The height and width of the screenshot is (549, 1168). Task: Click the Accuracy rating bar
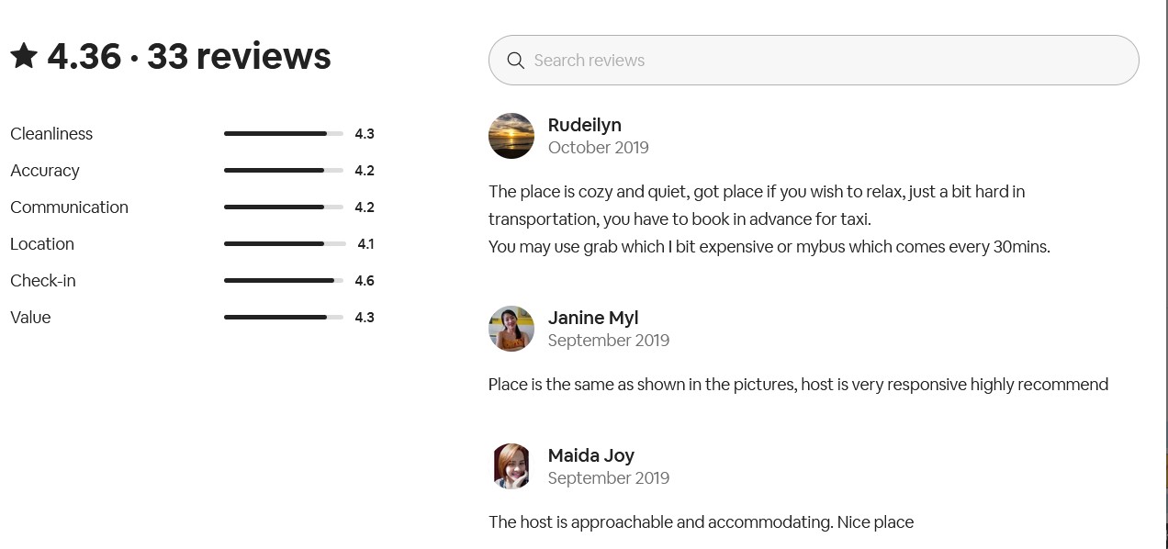tap(283, 171)
